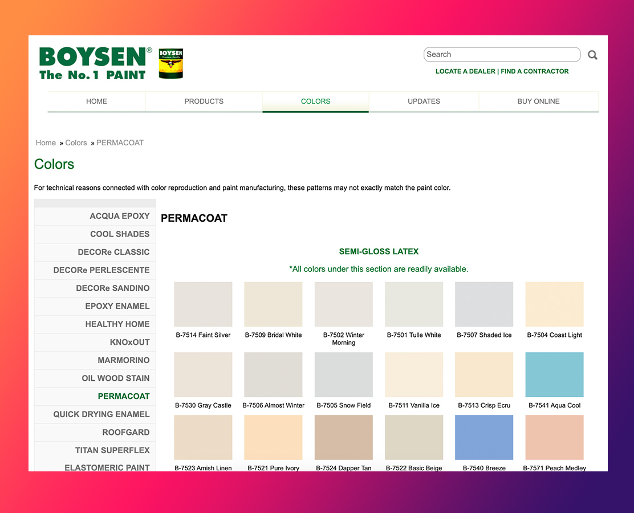Pick the B-7505 Snow Field swatch
The width and height of the screenshot is (634, 513).
pyautogui.click(x=344, y=374)
